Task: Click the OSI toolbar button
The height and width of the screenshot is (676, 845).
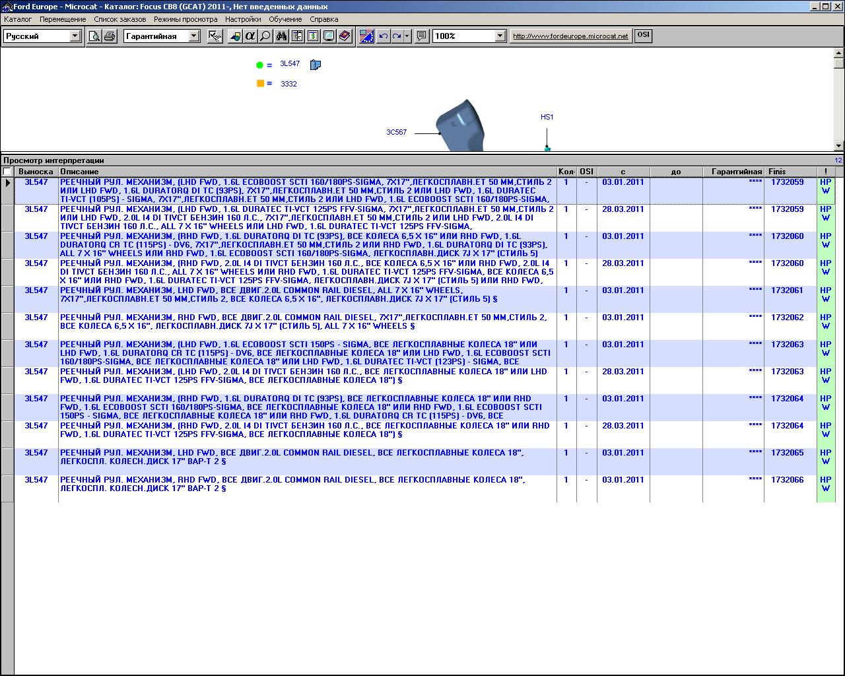Action: coord(643,36)
